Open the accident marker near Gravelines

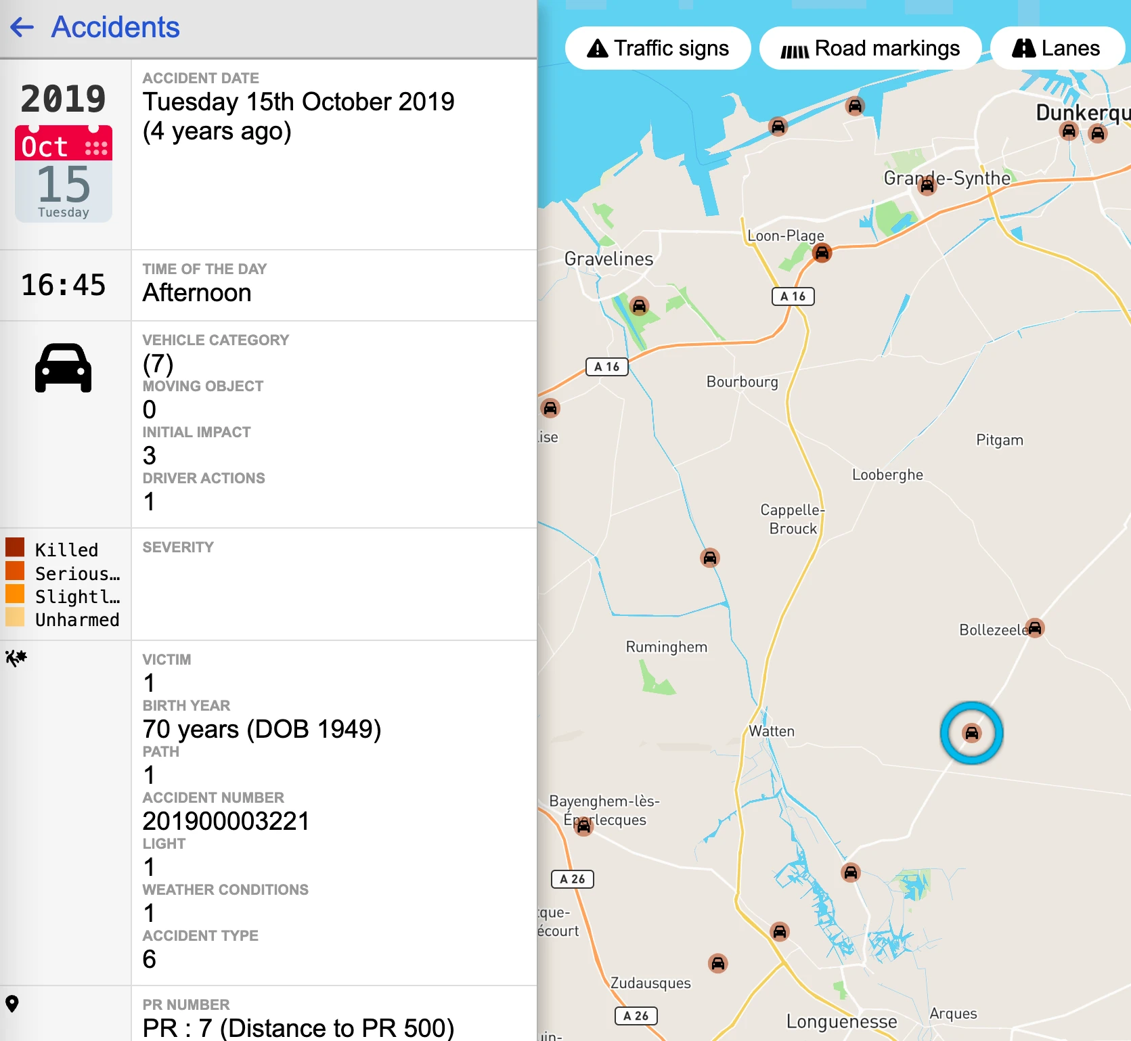tap(639, 306)
